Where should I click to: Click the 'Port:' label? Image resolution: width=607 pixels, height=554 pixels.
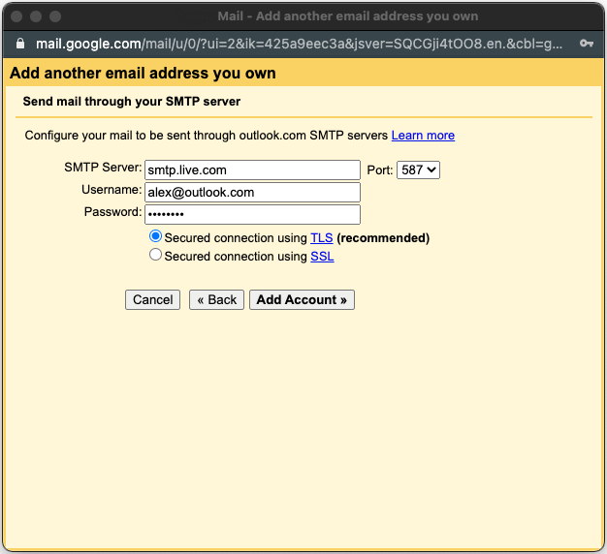[x=380, y=170]
